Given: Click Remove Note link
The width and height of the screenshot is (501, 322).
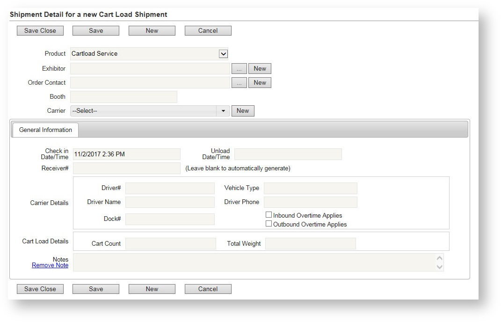Looking at the screenshot, I should (50, 265).
